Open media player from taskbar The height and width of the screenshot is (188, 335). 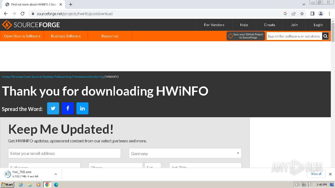coord(38,185)
